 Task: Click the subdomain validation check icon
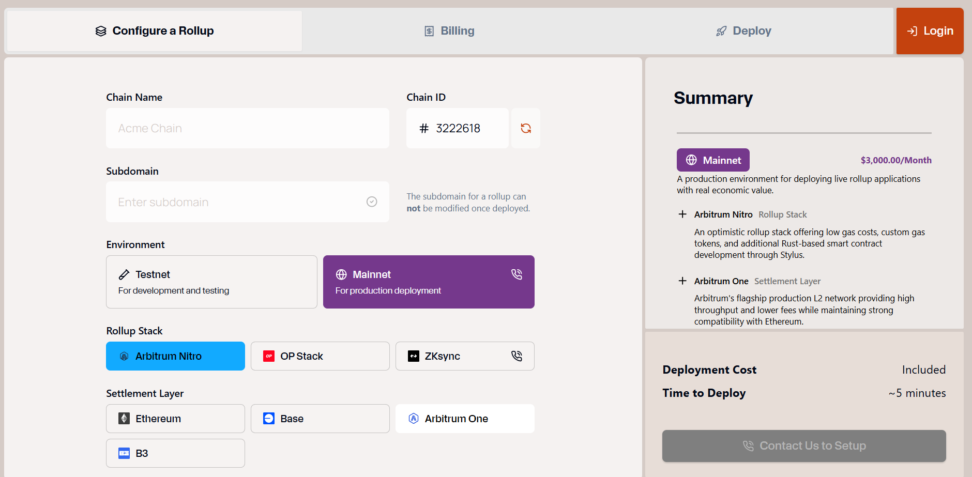point(372,202)
